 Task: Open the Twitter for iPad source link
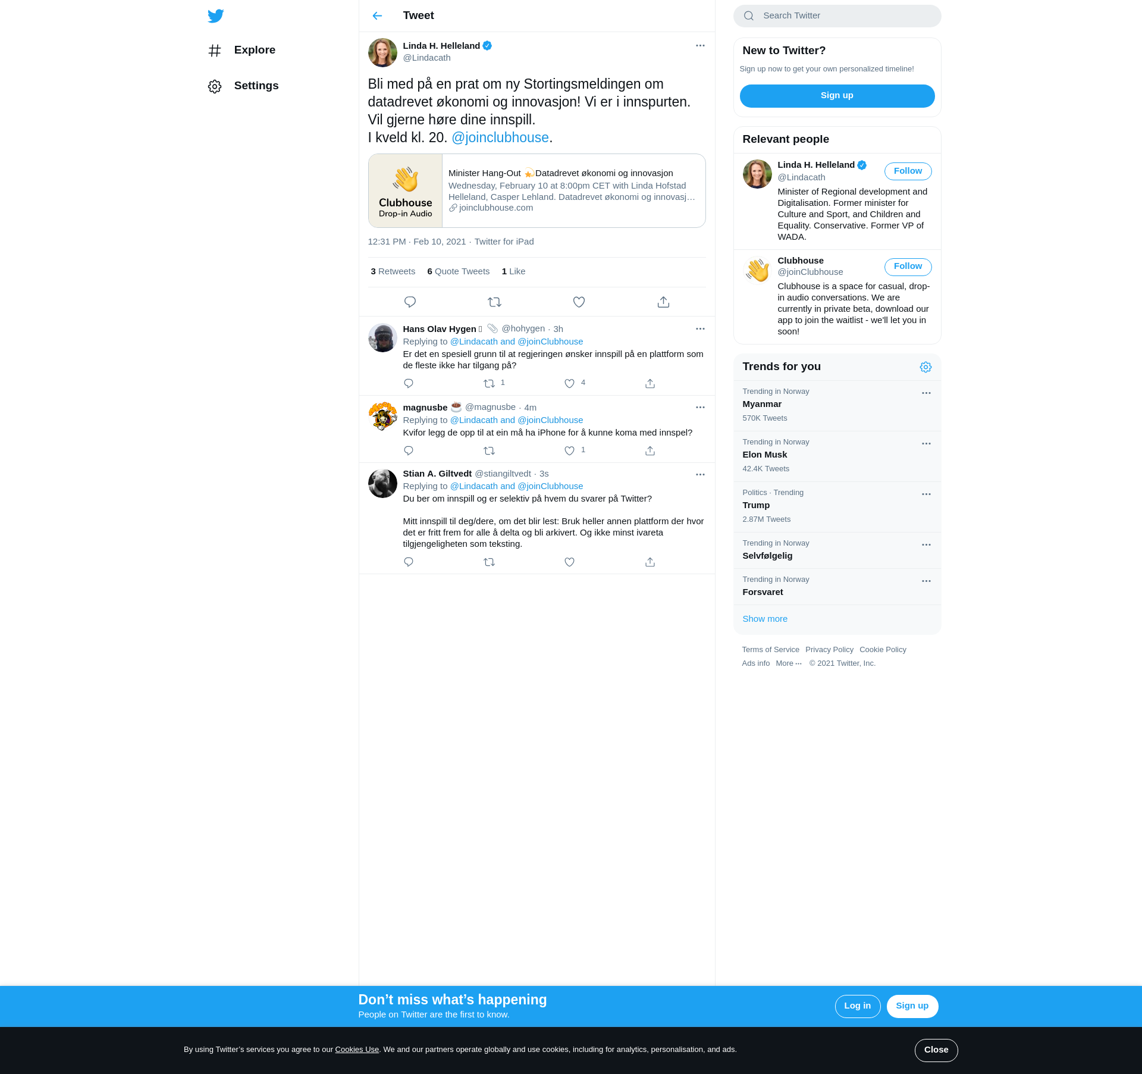pyautogui.click(x=504, y=242)
